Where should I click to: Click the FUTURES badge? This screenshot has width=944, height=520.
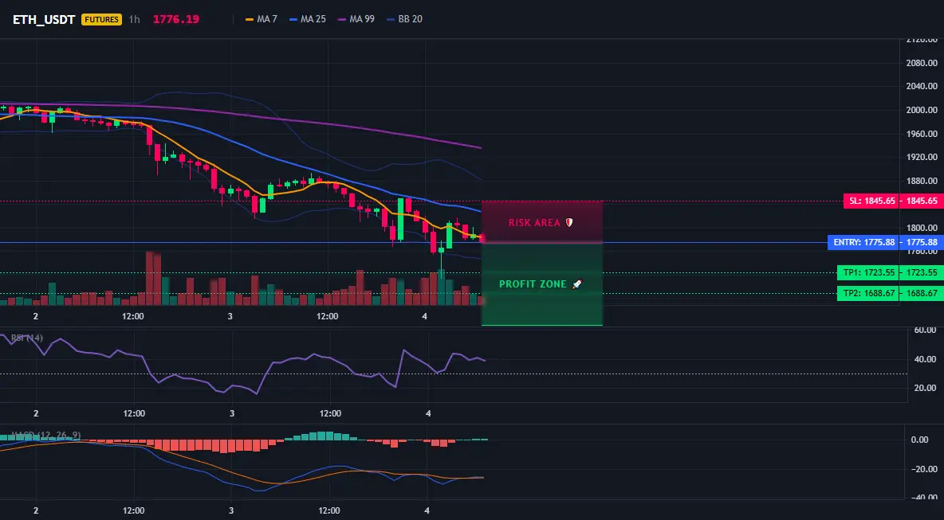102,19
